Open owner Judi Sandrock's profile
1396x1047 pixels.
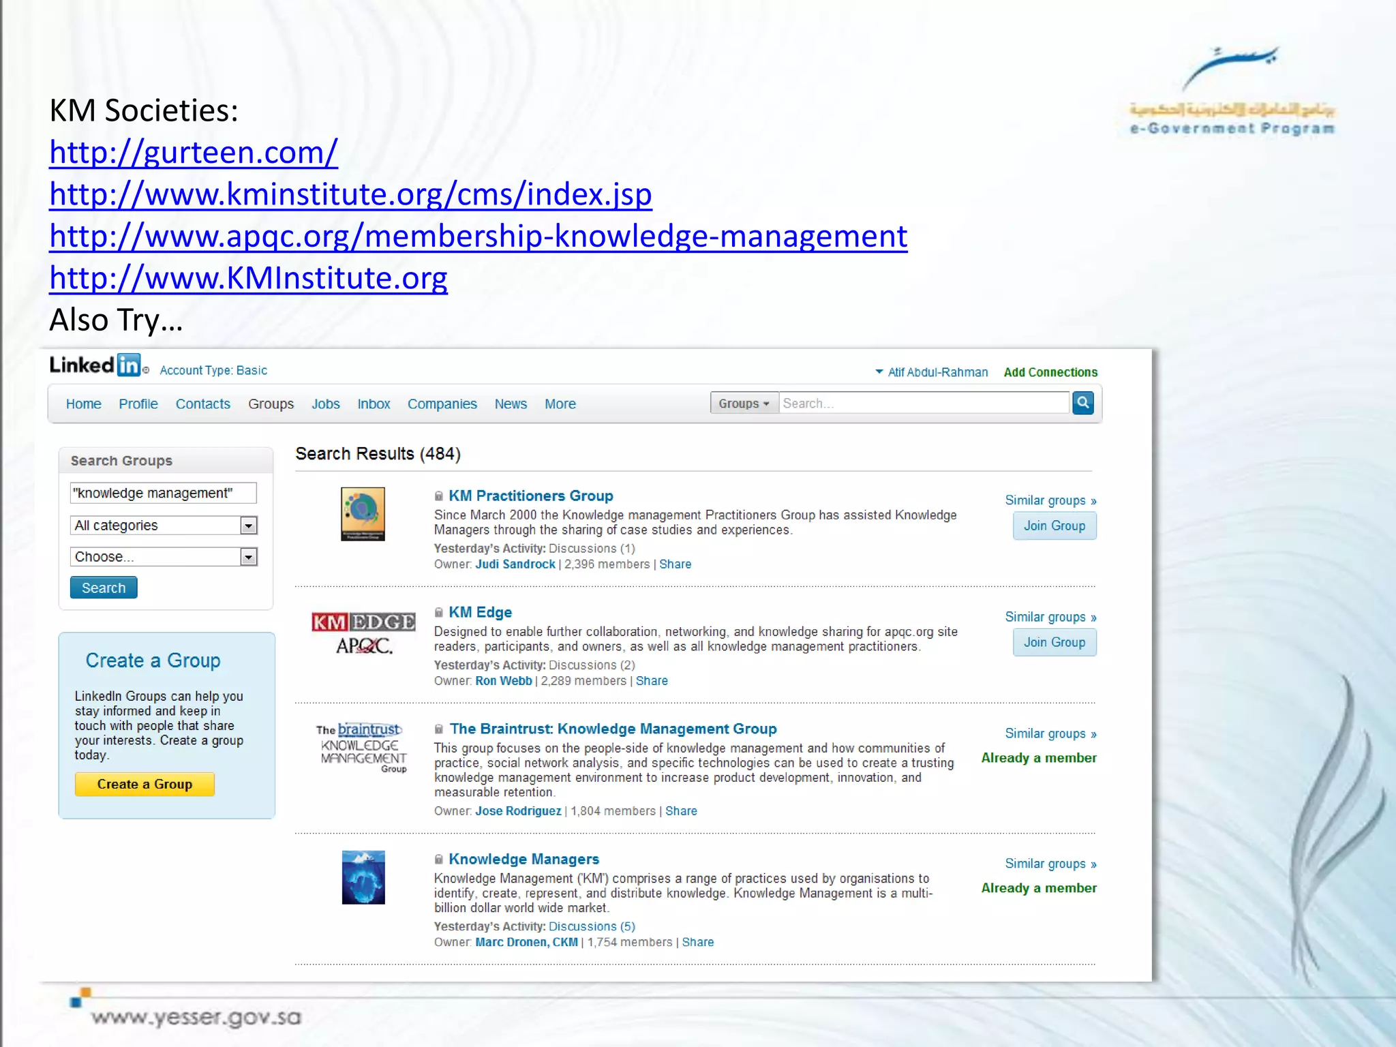pos(515,564)
